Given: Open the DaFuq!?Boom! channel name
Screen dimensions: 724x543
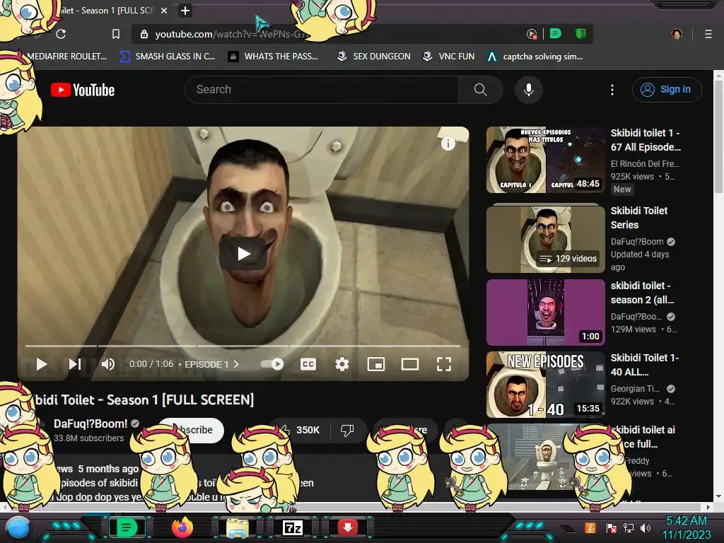Looking at the screenshot, I should coord(90,424).
